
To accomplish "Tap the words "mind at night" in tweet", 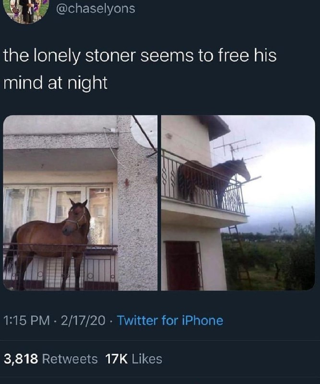I will [x=56, y=83].
